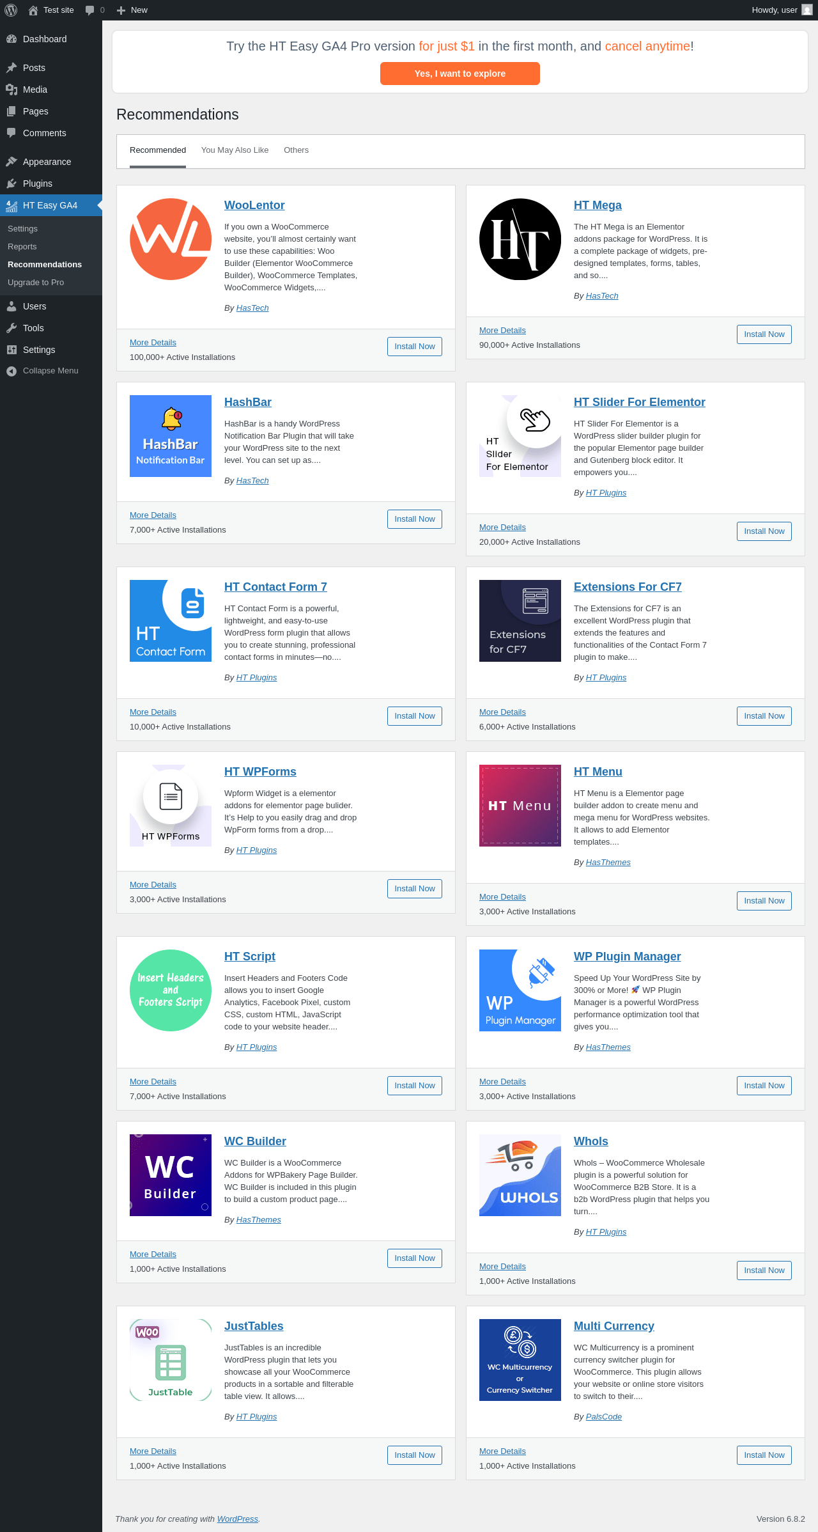
Task: Open the JustTables title link
Action: (x=254, y=1326)
